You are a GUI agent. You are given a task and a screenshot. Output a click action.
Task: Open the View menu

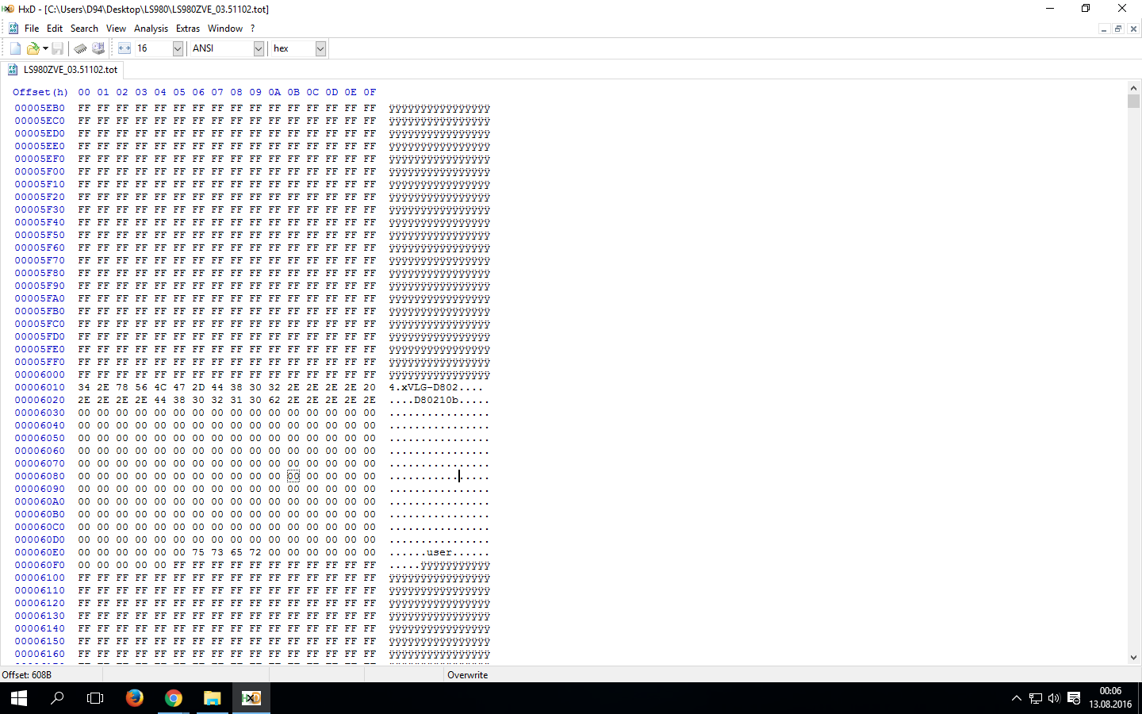point(116,29)
